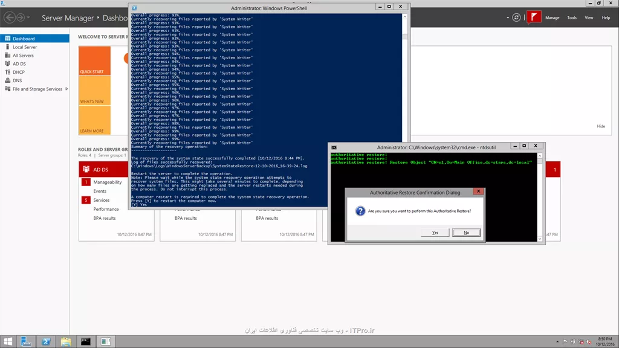Decline Authoritative Restore with No
Image resolution: width=619 pixels, height=348 pixels.
tap(466, 233)
